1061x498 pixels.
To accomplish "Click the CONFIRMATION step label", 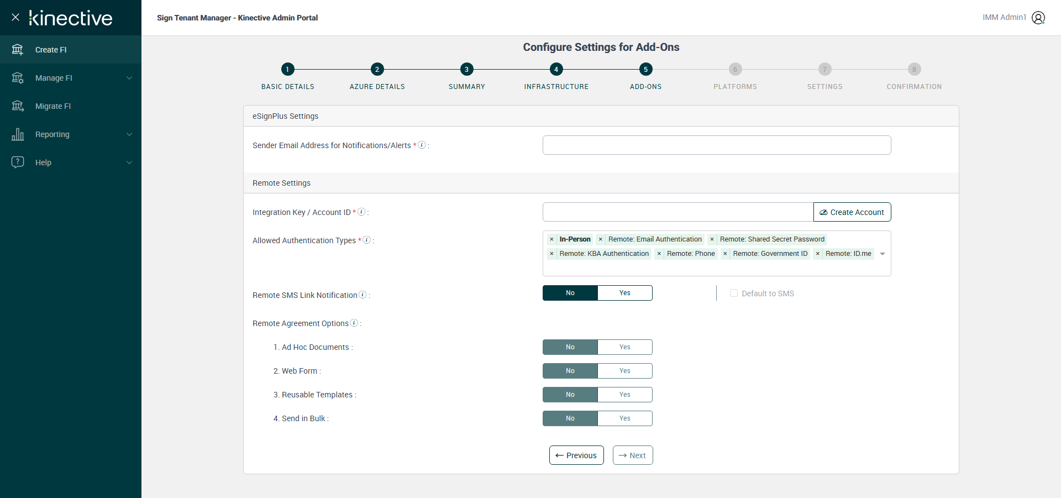I will pos(914,87).
